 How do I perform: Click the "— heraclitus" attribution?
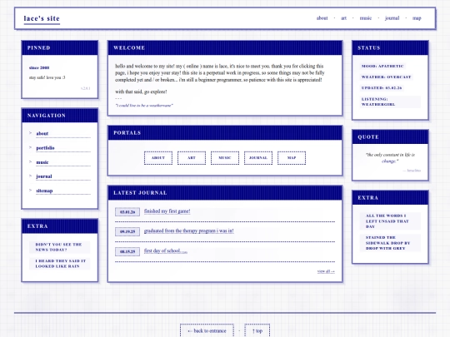tap(412, 171)
